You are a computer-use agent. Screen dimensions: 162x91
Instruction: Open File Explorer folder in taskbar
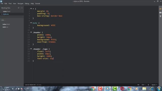coord(144,89)
